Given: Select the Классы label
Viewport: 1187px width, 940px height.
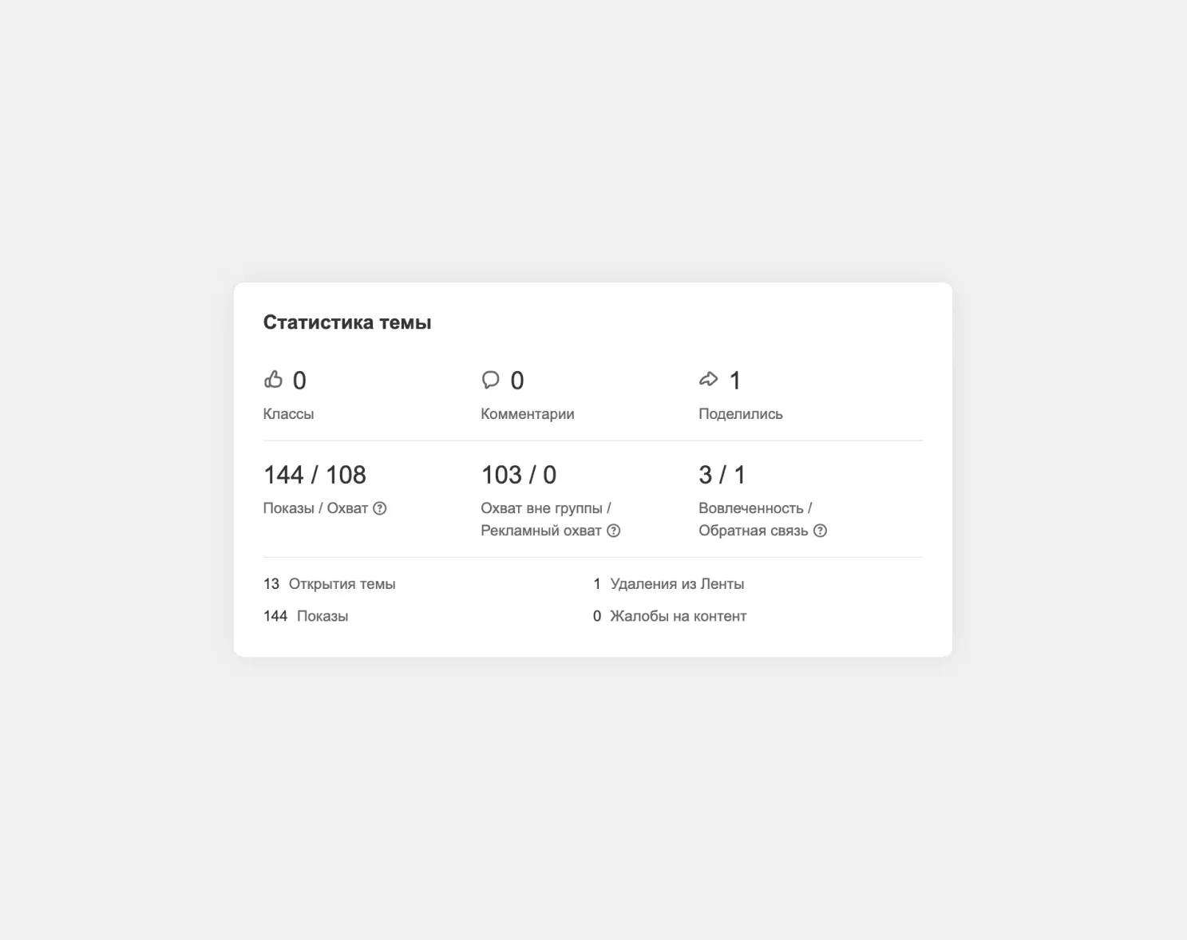Looking at the screenshot, I should point(288,414).
